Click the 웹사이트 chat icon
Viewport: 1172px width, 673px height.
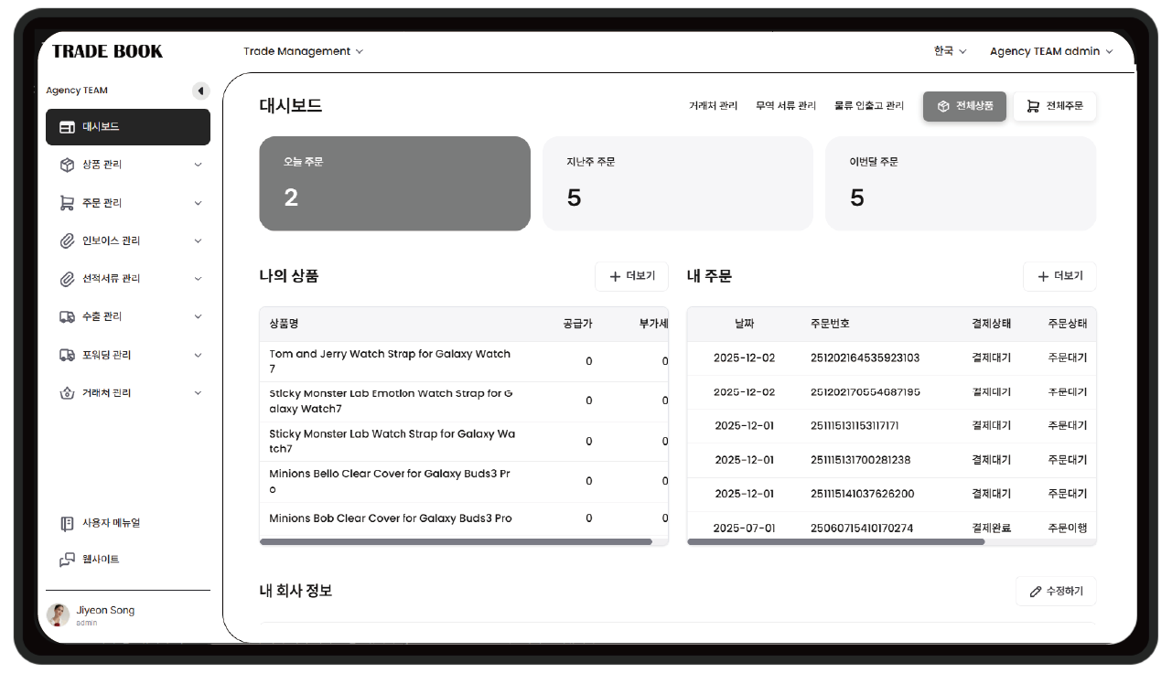point(67,560)
